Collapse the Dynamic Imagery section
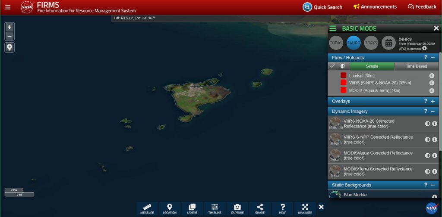Screen dimensions: 442x217 pos(433,111)
